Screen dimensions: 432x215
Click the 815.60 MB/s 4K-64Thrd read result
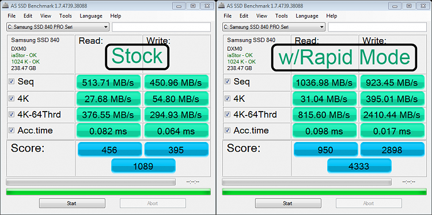click(325, 115)
